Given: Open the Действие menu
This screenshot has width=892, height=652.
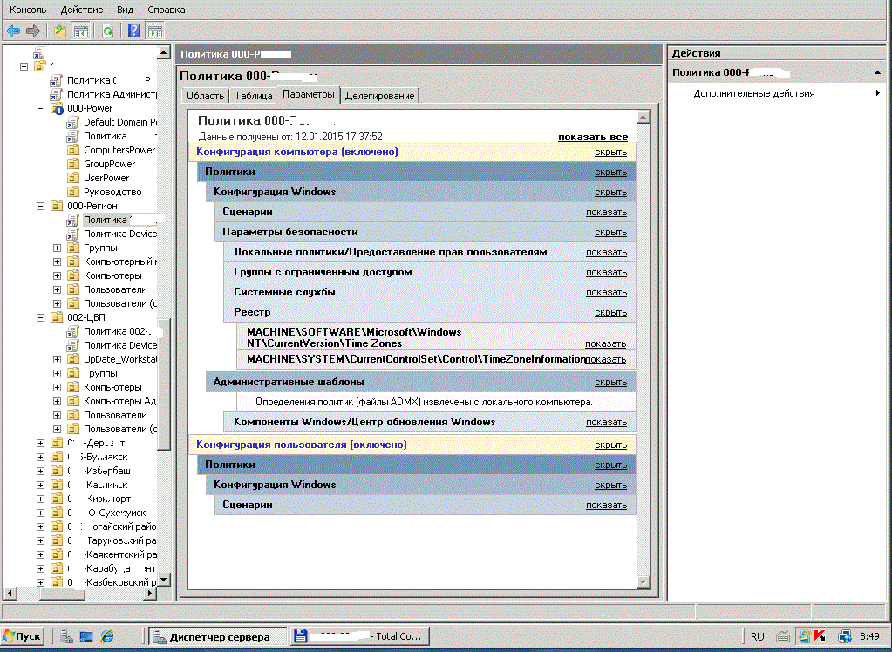Looking at the screenshot, I should tap(82, 10).
